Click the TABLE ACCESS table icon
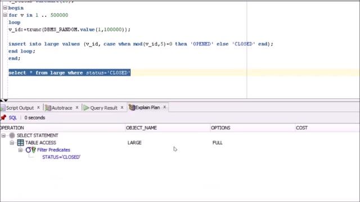The image size is (360, 202). [x=20, y=143]
